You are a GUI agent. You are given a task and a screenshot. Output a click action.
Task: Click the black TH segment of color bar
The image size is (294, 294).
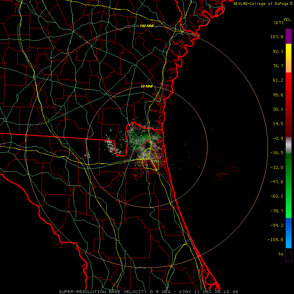[x=288, y=254]
